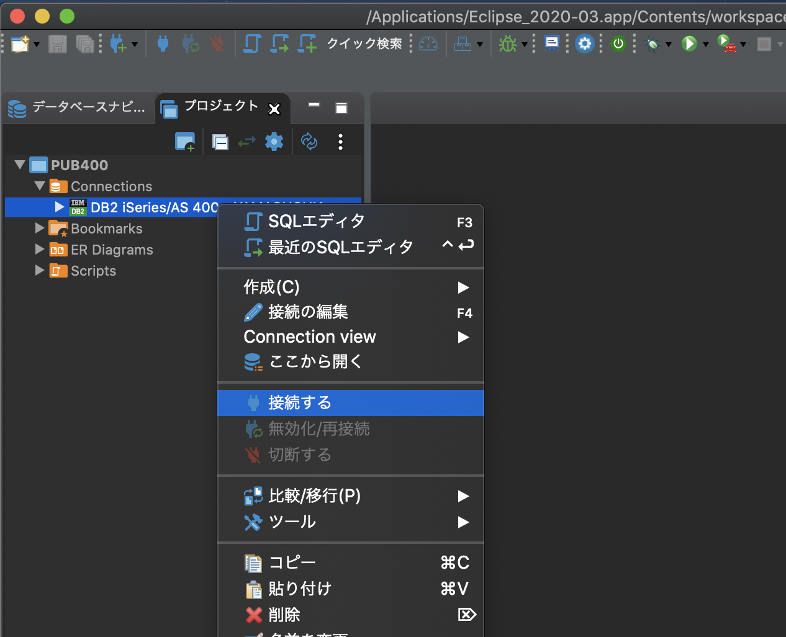The height and width of the screenshot is (637, 786).
Task: Select the debug bug icon in the toolbar
Action: coord(509,43)
